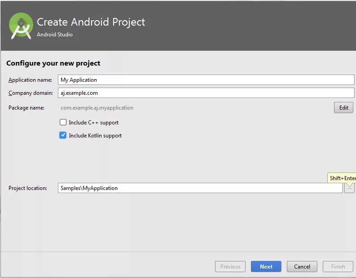Click the Configure your new project heading

(x=53, y=63)
